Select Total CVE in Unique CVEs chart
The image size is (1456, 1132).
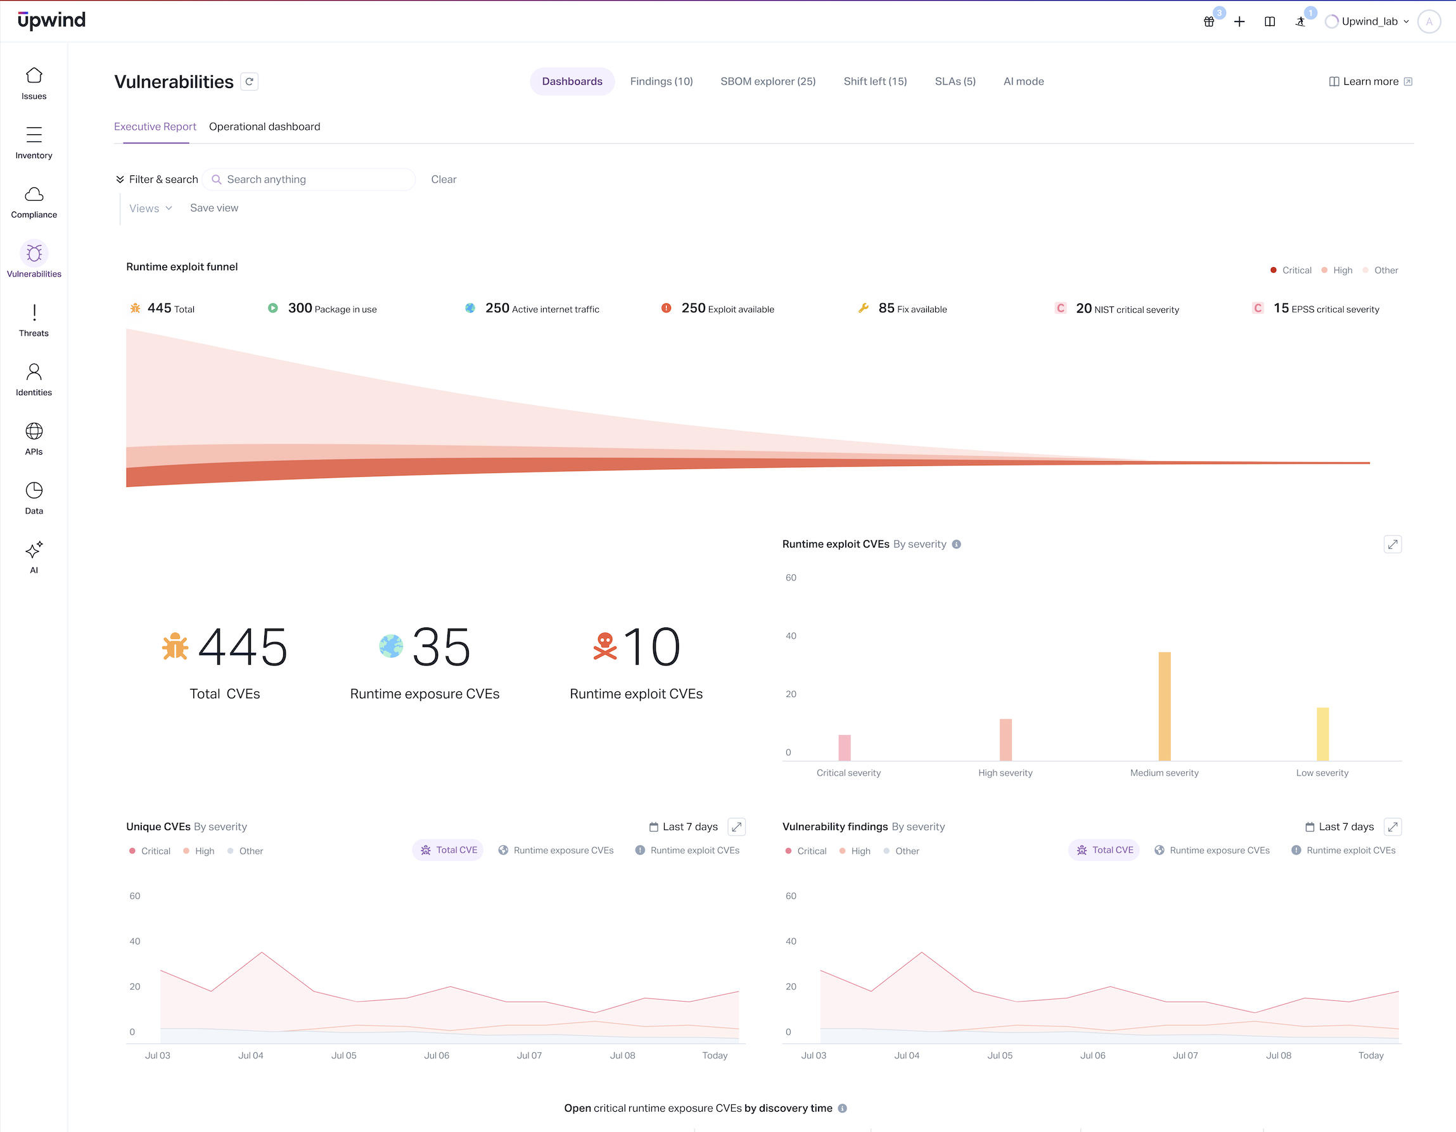[448, 850]
